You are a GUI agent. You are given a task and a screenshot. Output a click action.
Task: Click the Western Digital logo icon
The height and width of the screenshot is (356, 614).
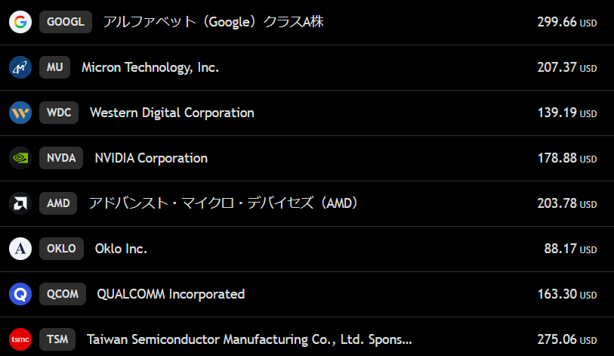(x=20, y=113)
